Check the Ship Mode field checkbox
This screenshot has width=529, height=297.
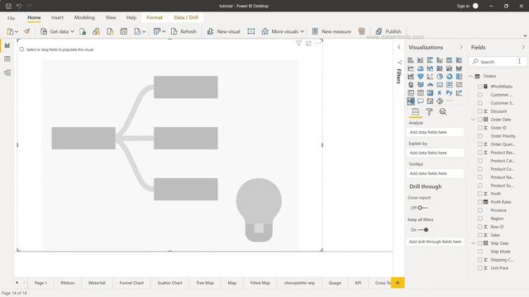[x=480, y=252]
